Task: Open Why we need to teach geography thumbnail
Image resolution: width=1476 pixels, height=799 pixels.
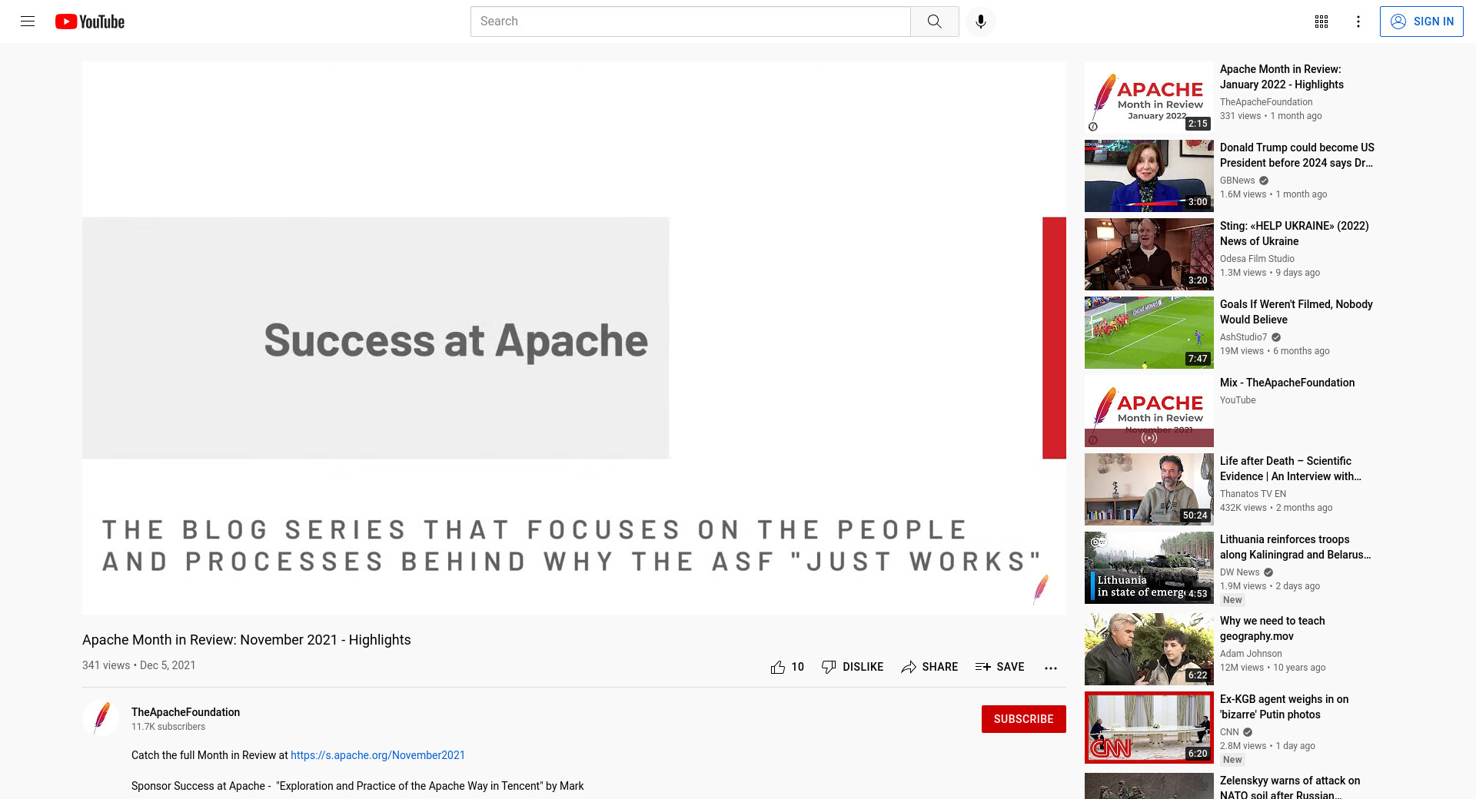Action: pyautogui.click(x=1149, y=649)
